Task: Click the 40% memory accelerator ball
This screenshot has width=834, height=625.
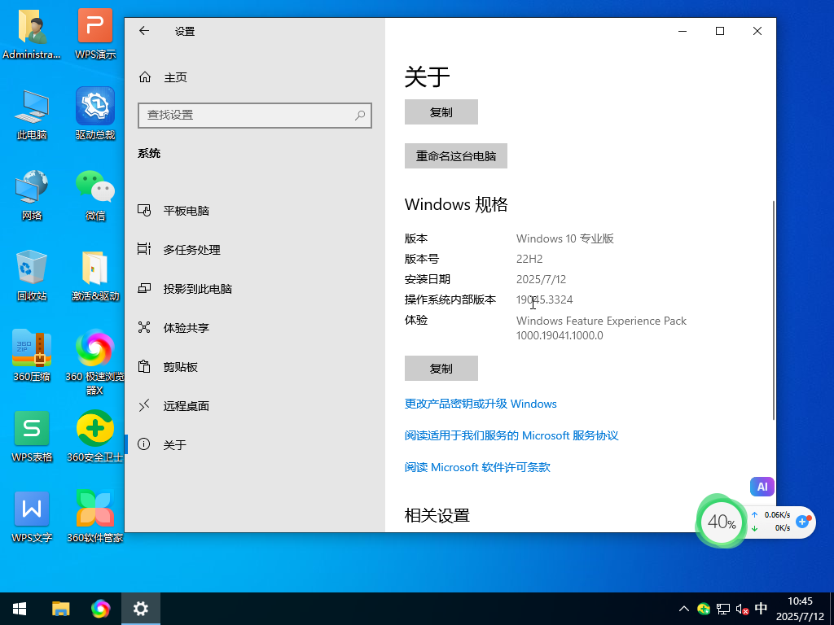Action: click(x=722, y=522)
